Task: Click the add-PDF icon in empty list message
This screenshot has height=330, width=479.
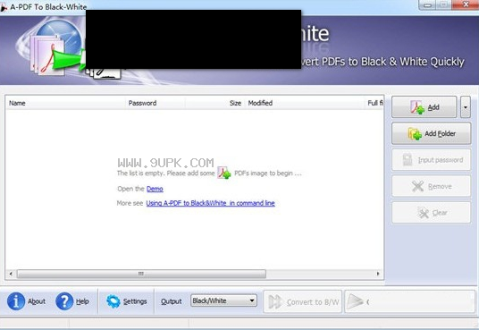Action: click(224, 173)
